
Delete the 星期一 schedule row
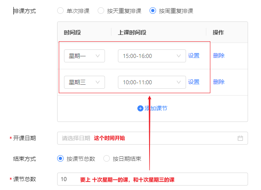pos(219,56)
